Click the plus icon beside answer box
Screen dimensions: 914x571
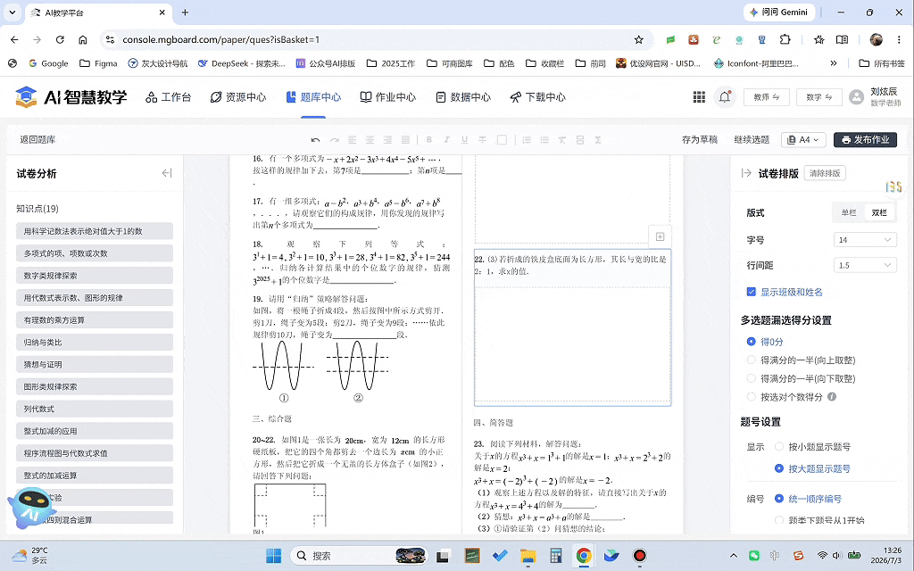(x=660, y=236)
